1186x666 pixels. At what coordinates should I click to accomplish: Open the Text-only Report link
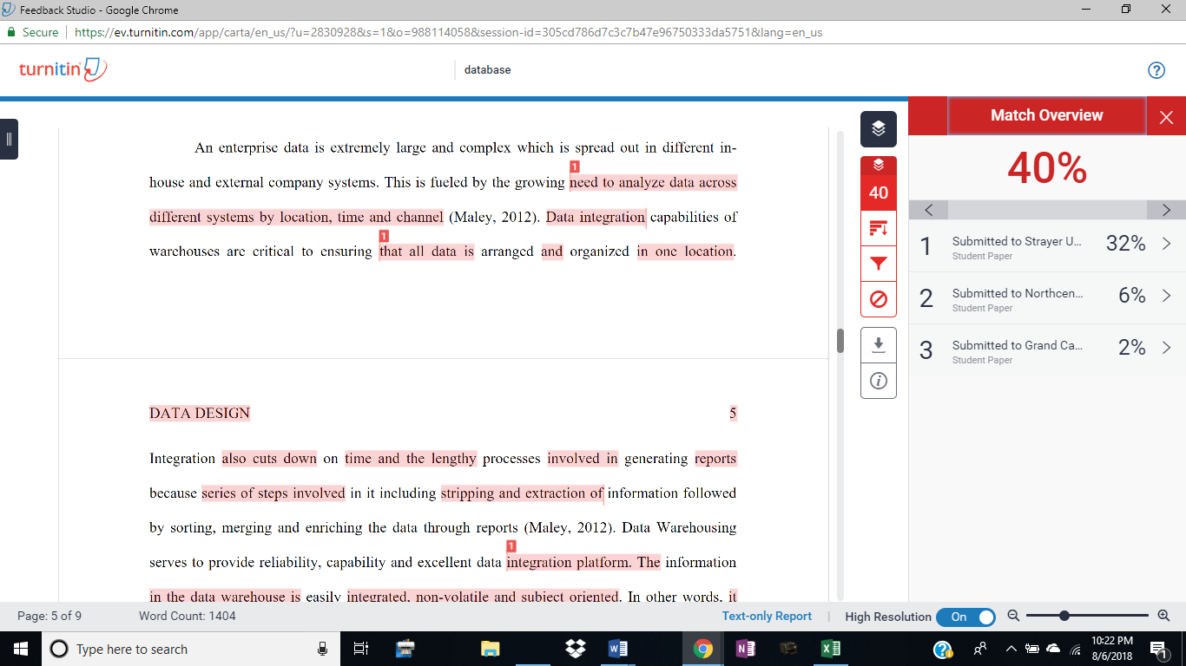(767, 616)
